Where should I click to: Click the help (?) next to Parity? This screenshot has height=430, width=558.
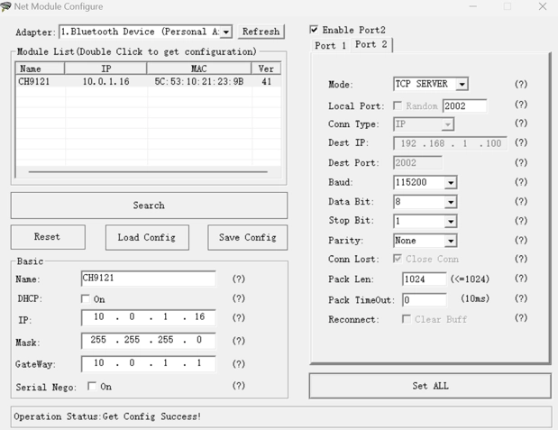[521, 240]
